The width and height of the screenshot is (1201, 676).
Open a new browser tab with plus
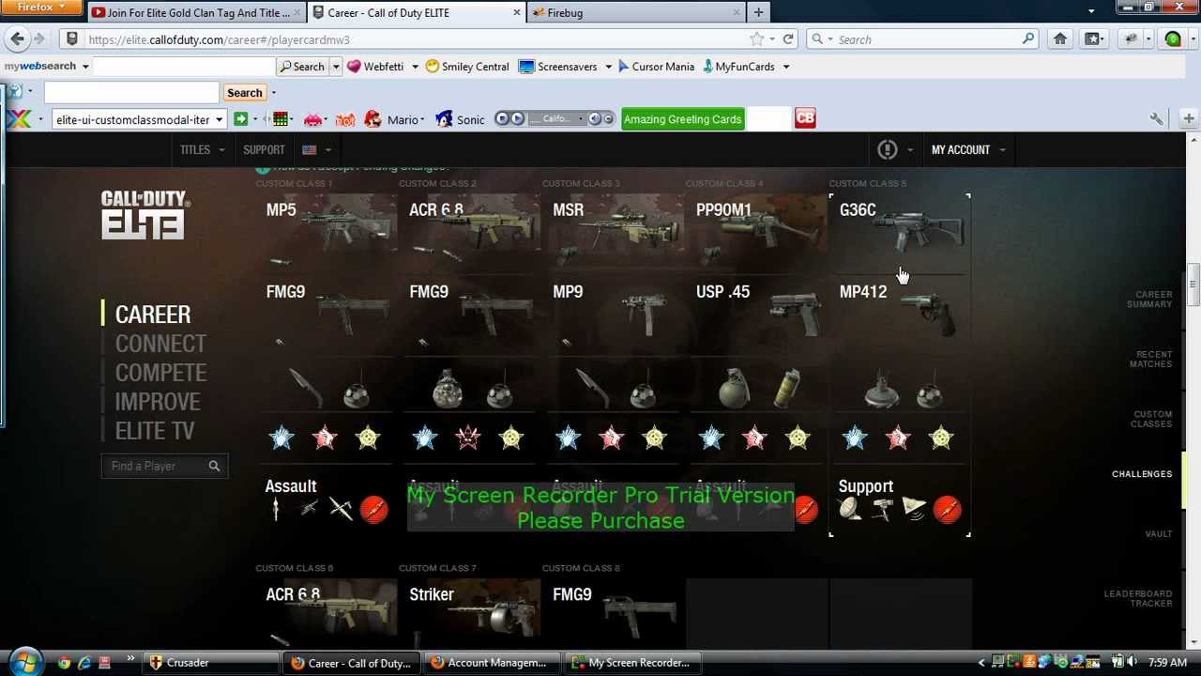point(758,12)
